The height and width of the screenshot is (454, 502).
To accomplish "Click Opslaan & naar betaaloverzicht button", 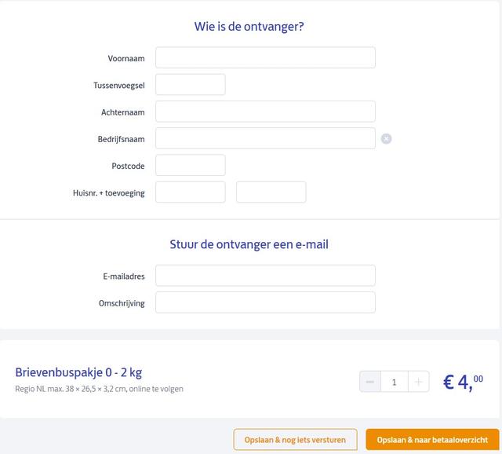I will click(432, 440).
